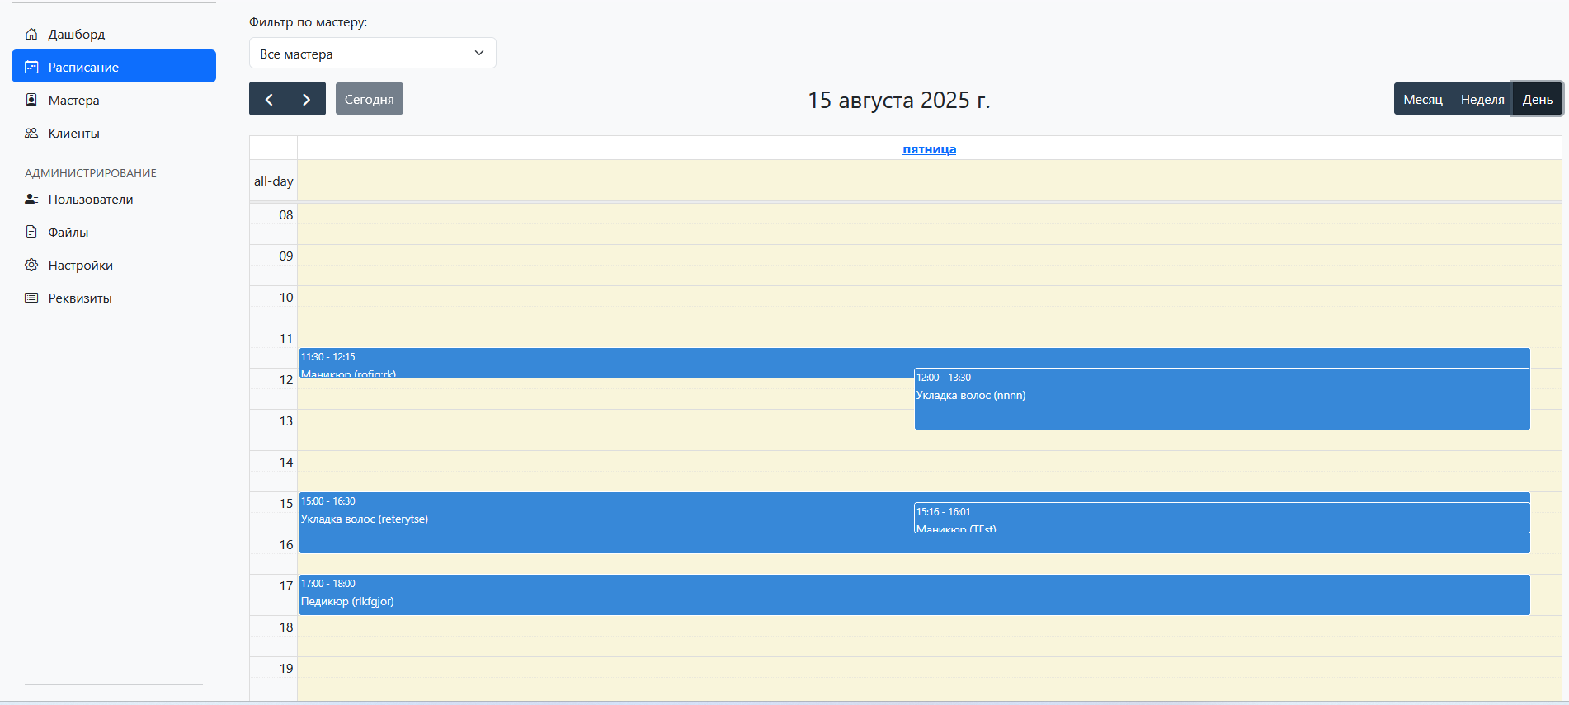Image resolution: width=1569 pixels, height=705 pixels.
Task: Switch to Неделя calendar view
Action: (1482, 99)
